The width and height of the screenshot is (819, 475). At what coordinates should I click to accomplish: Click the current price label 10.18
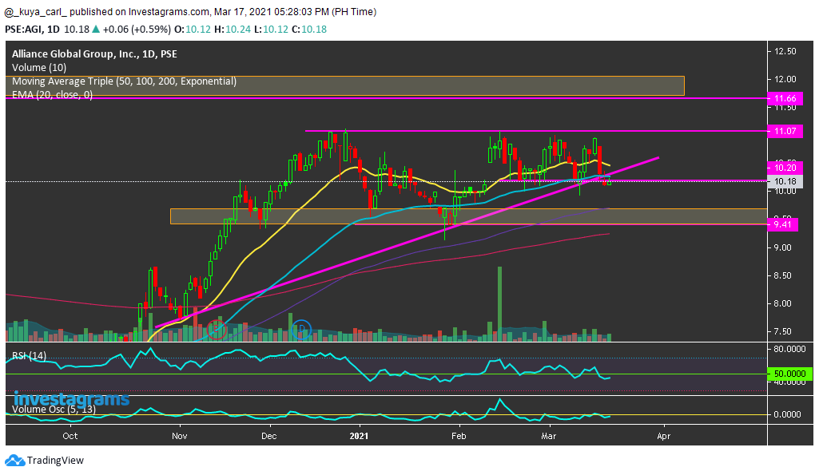tap(785, 181)
